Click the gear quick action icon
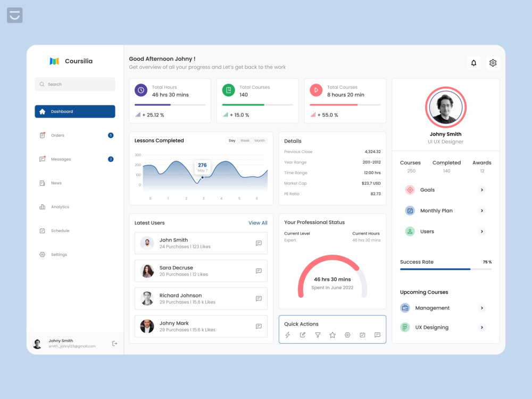Viewport: 532px width, 399px height. [x=347, y=335]
